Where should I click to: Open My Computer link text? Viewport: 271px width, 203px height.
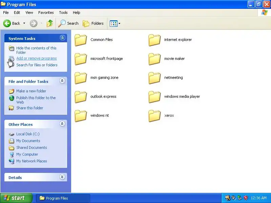pyautogui.click(x=27, y=154)
